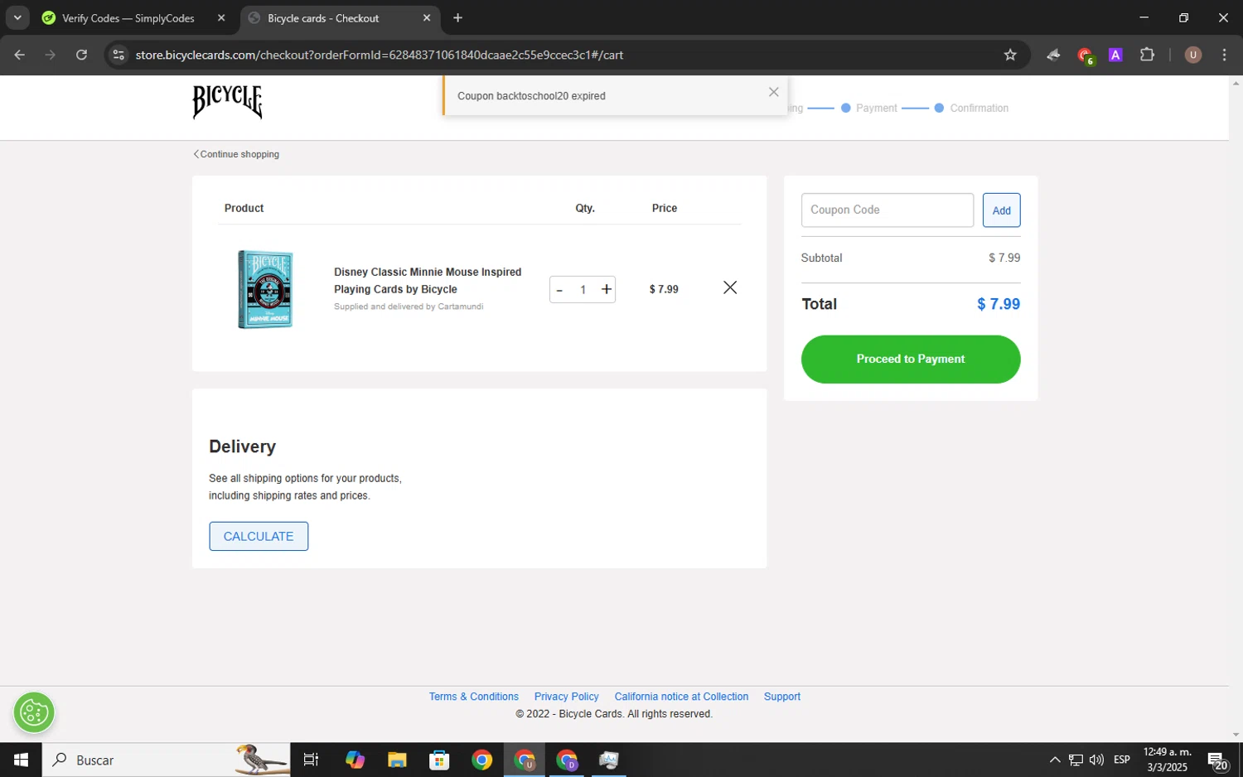The width and height of the screenshot is (1243, 777).
Task: Open Terms & Conditions link
Action: pos(474,697)
